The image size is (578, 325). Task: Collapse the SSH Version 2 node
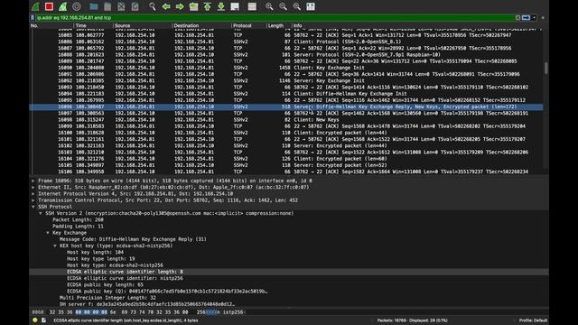click(x=41, y=213)
